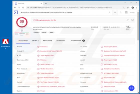Click the Cylance Unsafe result

pos(43,91)
